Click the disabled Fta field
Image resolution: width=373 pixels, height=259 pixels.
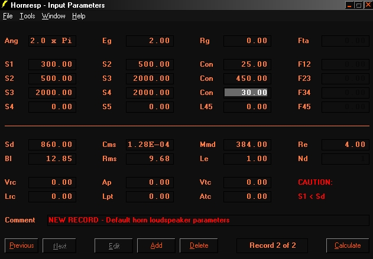345,41
